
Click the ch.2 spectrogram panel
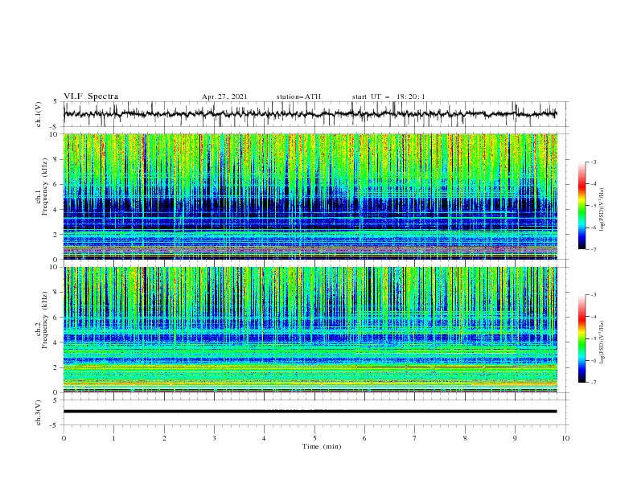[x=310, y=330]
